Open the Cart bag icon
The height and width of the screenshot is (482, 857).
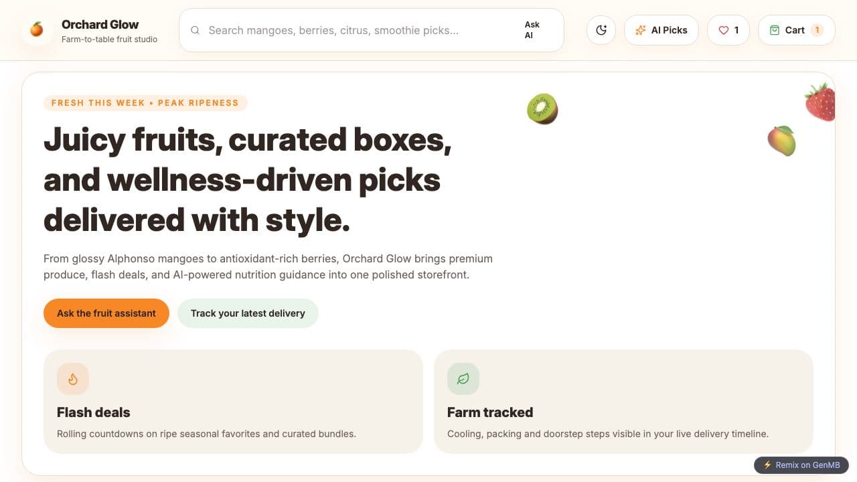775,30
